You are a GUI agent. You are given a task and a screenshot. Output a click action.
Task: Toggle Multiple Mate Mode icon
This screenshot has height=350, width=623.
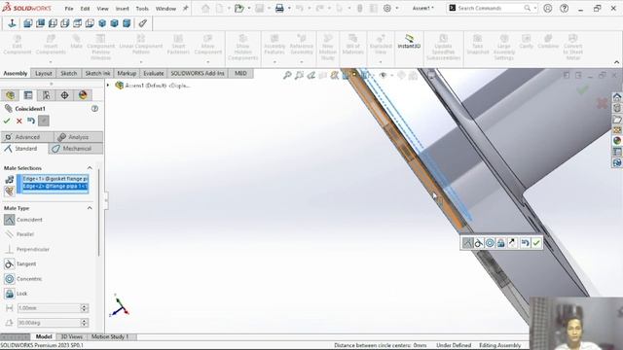(x=9, y=192)
